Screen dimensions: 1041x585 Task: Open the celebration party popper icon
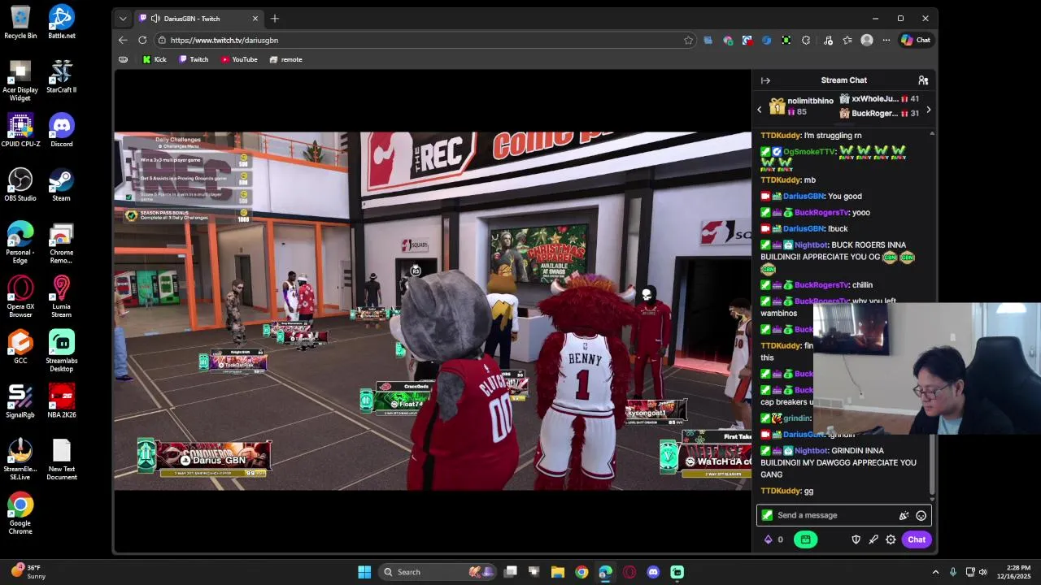tap(904, 515)
